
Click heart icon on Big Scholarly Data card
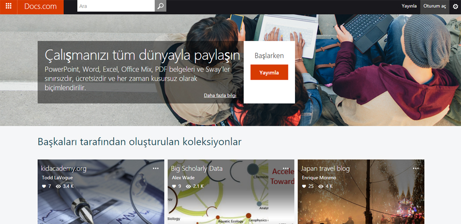(174, 186)
